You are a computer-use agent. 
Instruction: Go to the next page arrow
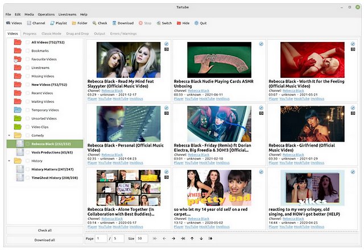click(173, 239)
